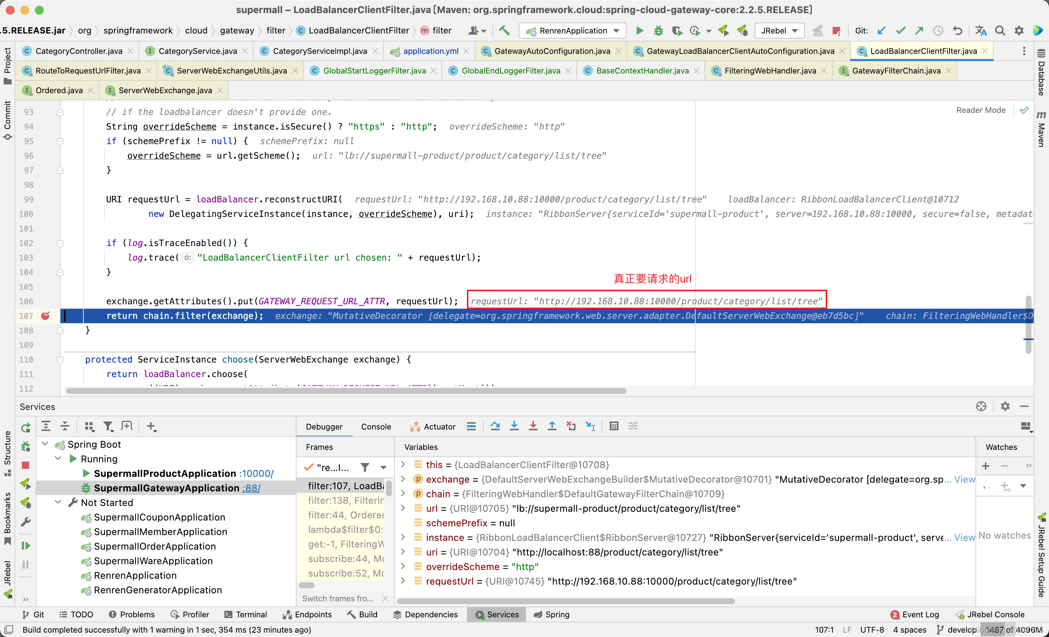Click View link for exchange variable

[x=964, y=479]
